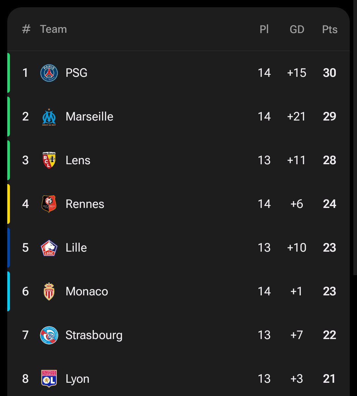Sort table by Pts column header

330,29
